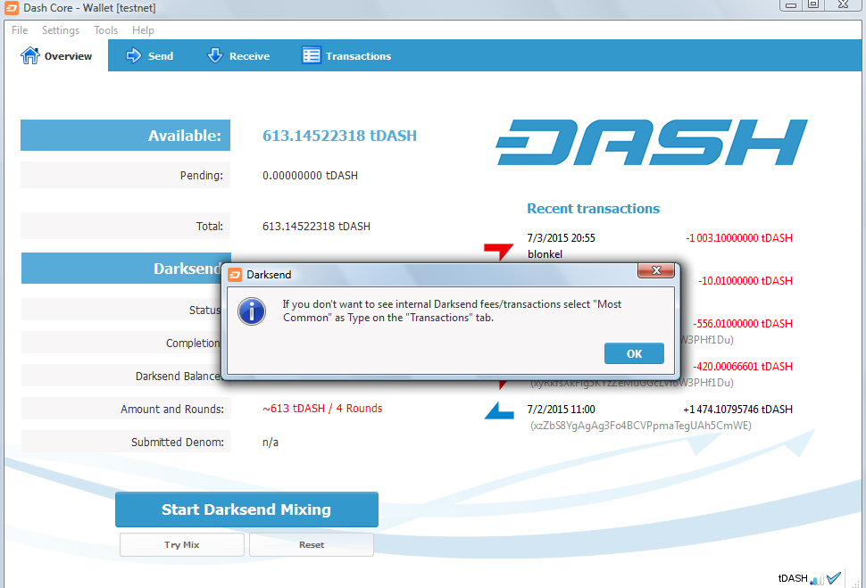Click the network connection bars icon
This screenshot has width=866, height=588.
click(x=817, y=579)
